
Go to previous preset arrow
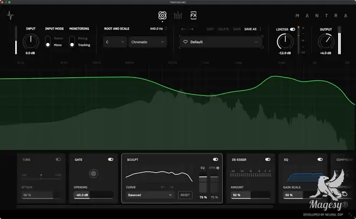(x=183, y=29)
